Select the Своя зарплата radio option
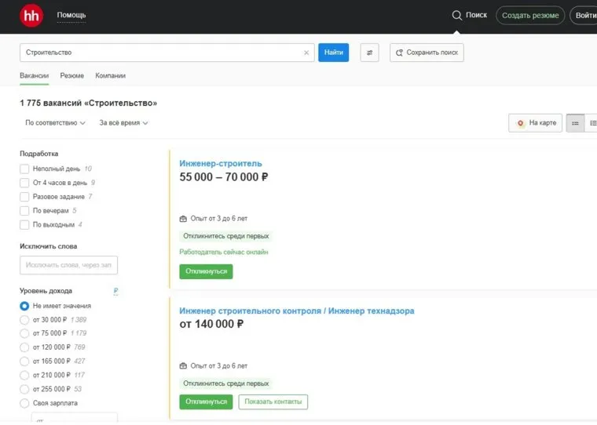Image resolution: width=597 pixels, height=425 pixels. pos(24,403)
